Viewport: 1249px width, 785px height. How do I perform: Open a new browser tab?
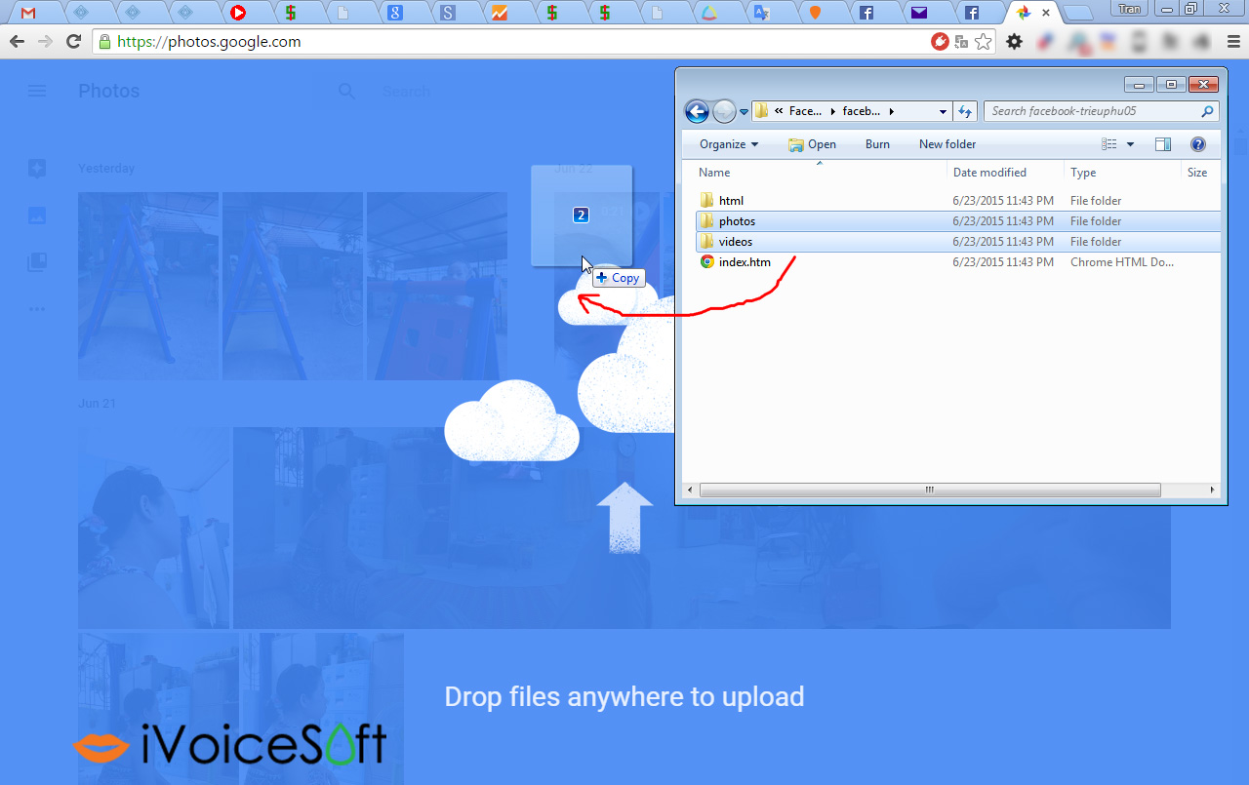(x=1077, y=13)
